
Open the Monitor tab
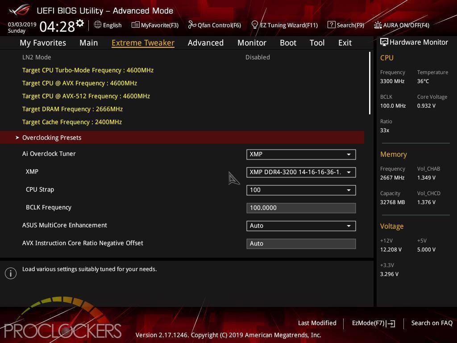pos(252,43)
